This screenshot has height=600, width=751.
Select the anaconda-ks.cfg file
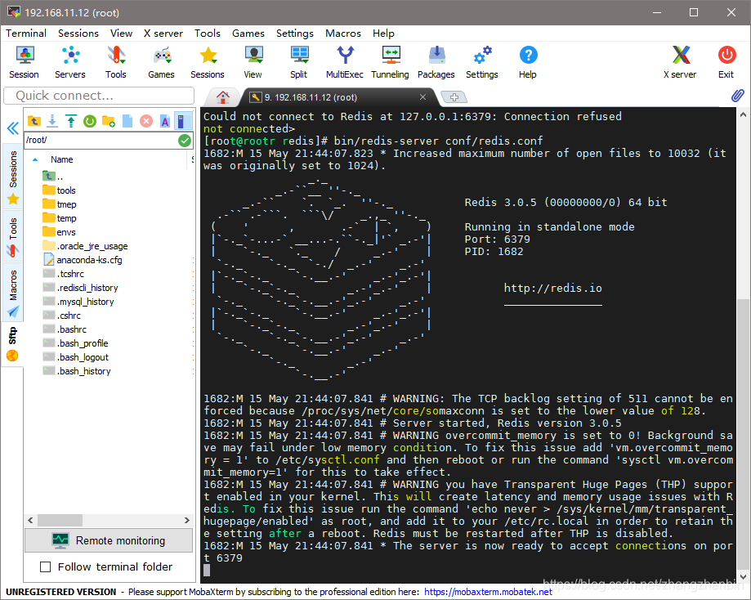(83, 260)
